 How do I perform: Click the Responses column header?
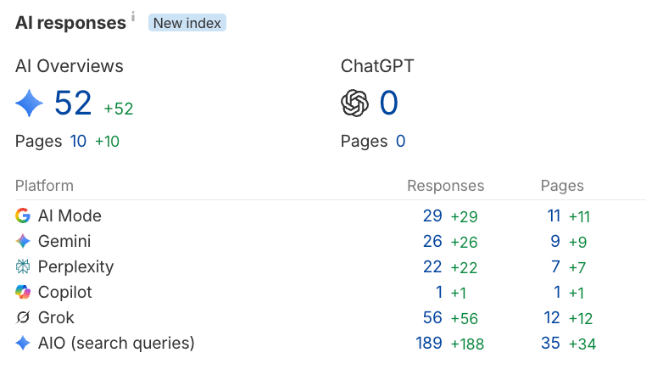click(446, 186)
